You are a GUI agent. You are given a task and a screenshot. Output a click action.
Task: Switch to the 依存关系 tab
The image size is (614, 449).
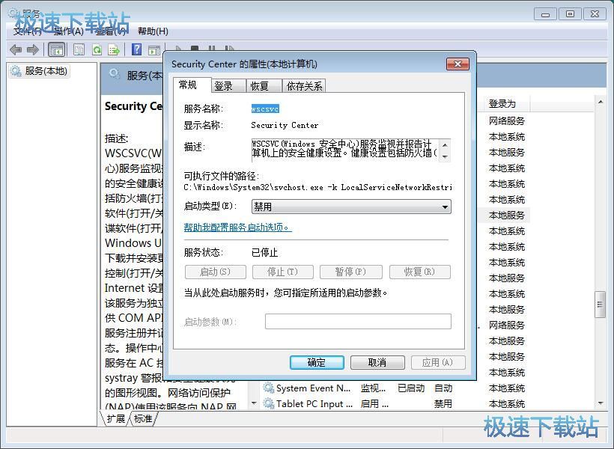pyautogui.click(x=304, y=86)
